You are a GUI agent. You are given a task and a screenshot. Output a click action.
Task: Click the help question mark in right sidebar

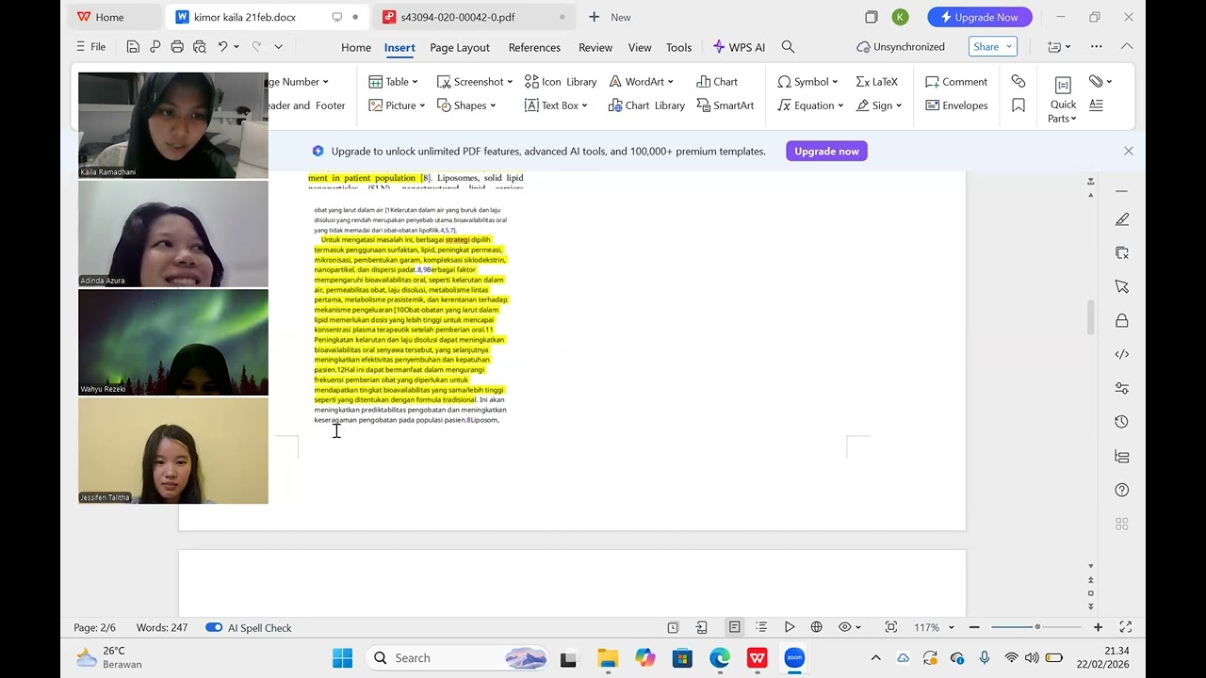[1122, 490]
